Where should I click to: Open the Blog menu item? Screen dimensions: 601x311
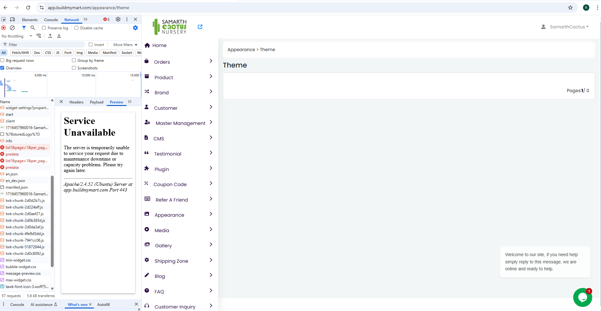point(160,276)
